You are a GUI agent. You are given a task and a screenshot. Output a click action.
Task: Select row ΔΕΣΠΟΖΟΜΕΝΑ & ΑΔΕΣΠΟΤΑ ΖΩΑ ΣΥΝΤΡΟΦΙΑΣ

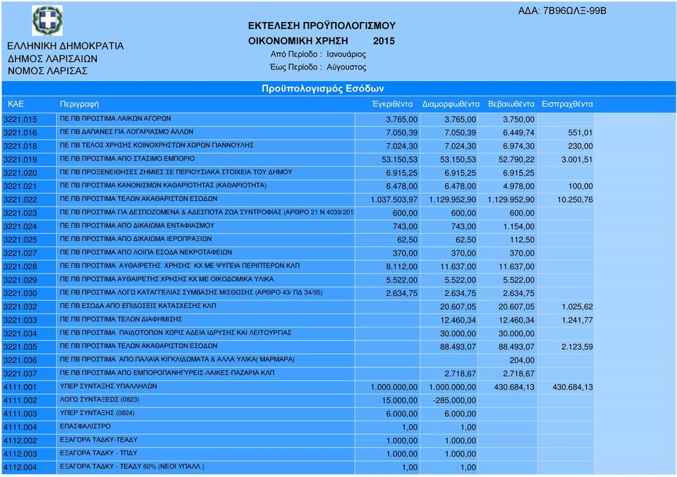coord(298,213)
